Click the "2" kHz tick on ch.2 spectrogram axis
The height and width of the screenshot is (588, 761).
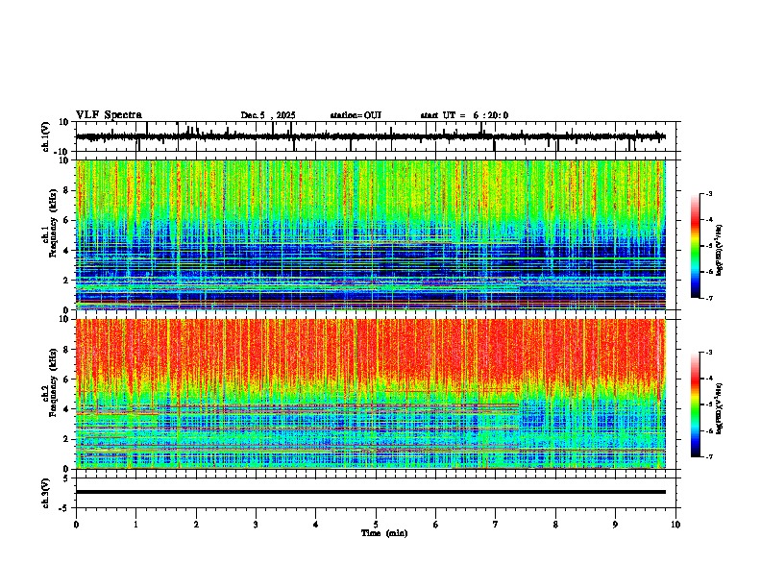(67, 439)
